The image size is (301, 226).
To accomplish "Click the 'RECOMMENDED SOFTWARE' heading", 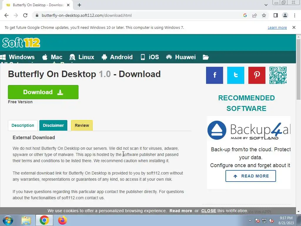I will click(247, 103).
